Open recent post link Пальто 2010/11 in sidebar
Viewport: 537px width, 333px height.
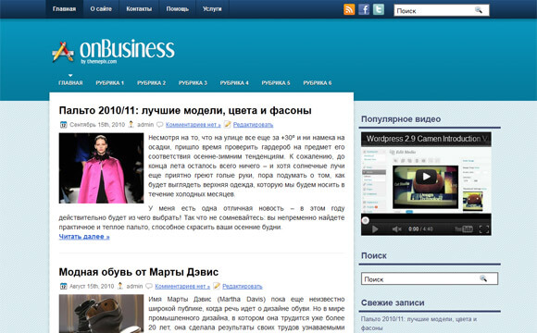[x=418, y=323]
